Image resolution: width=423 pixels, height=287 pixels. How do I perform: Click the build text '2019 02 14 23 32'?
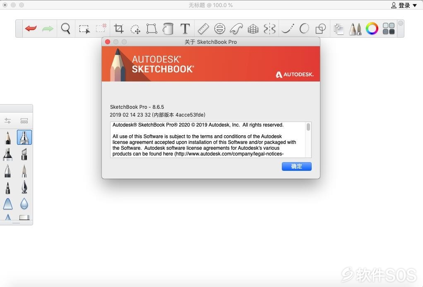[x=130, y=115]
